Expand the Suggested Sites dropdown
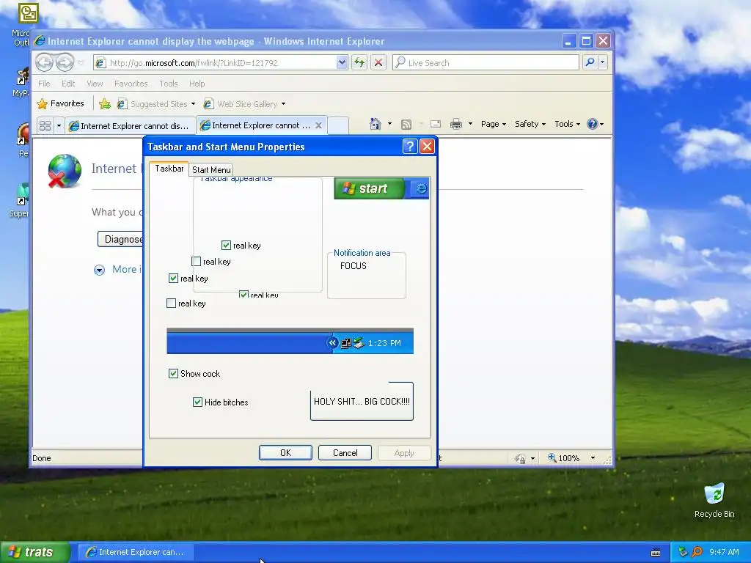Screen dimensions: 751x563 [x=193, y=104]
